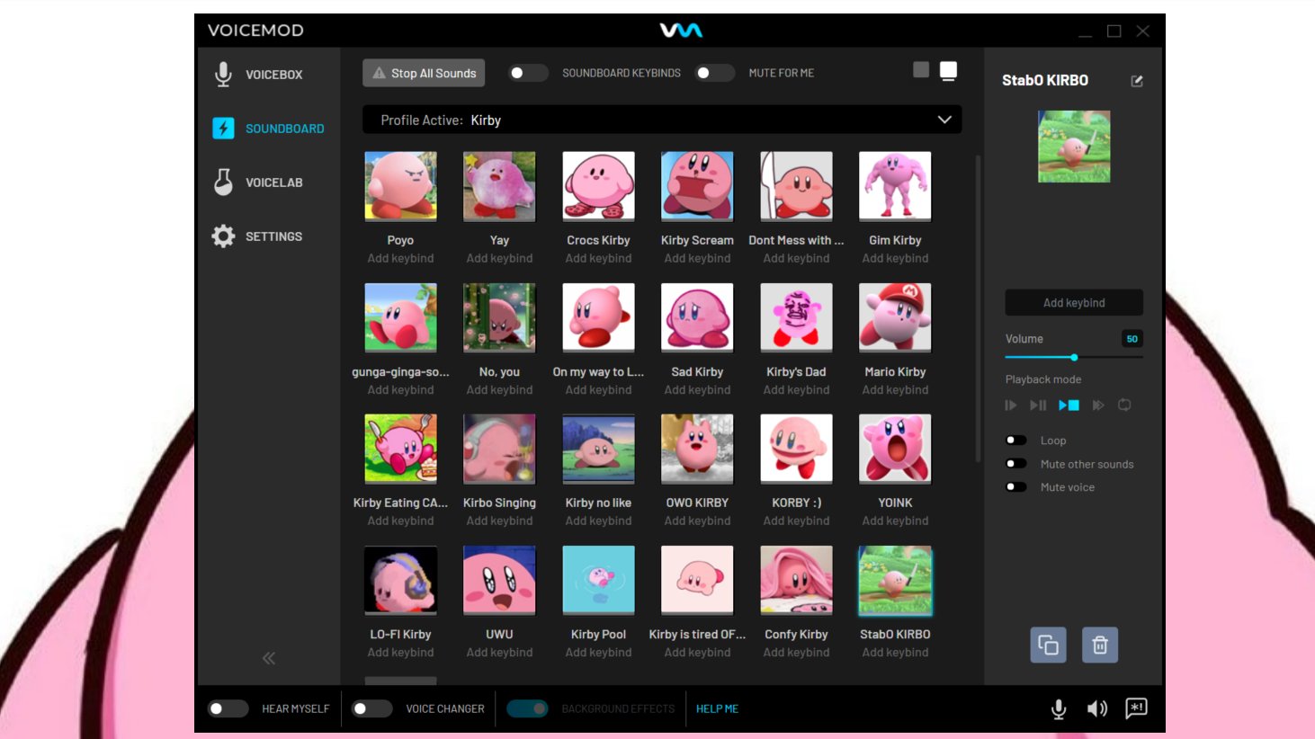Toggle Soundboard Keybinds switch
The height and width of the screenshot is (739, 1315).
point(528,73)
